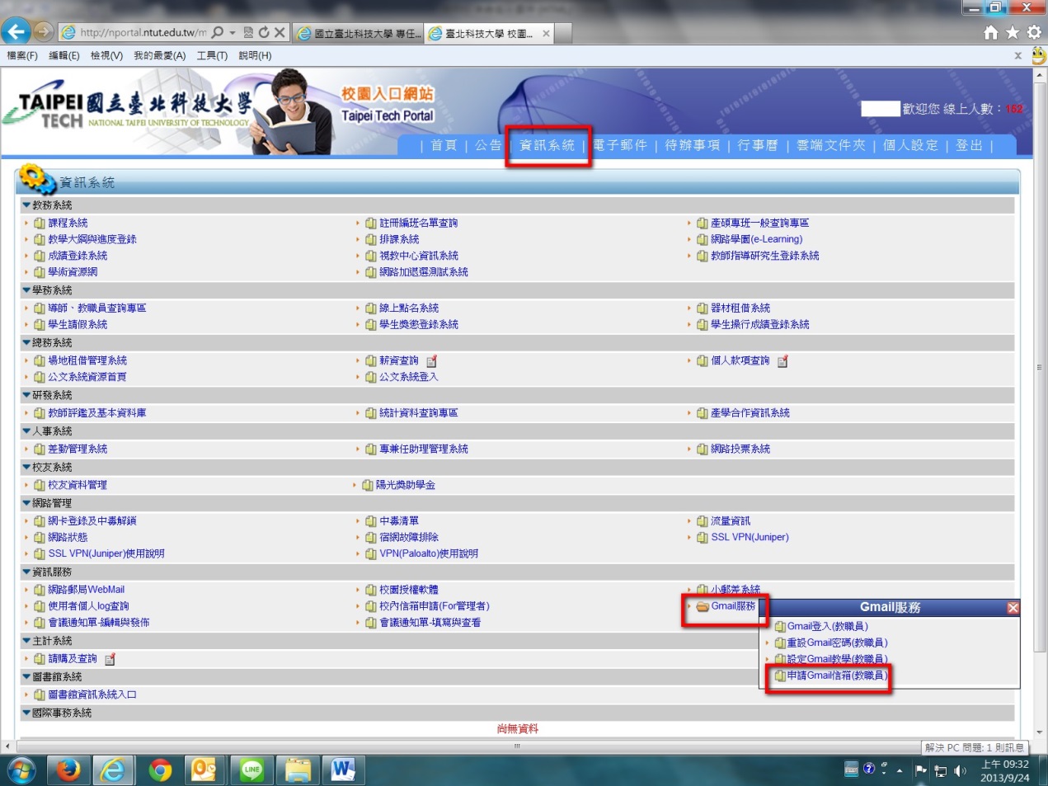Collapse the 教務系統 section
This screenshot has height=786, width=1048.
(27, 205)
